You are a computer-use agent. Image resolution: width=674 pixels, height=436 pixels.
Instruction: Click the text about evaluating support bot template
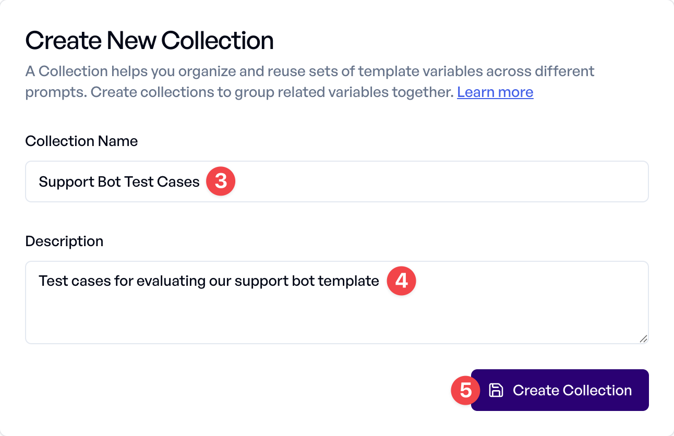(x=209, y=281)
